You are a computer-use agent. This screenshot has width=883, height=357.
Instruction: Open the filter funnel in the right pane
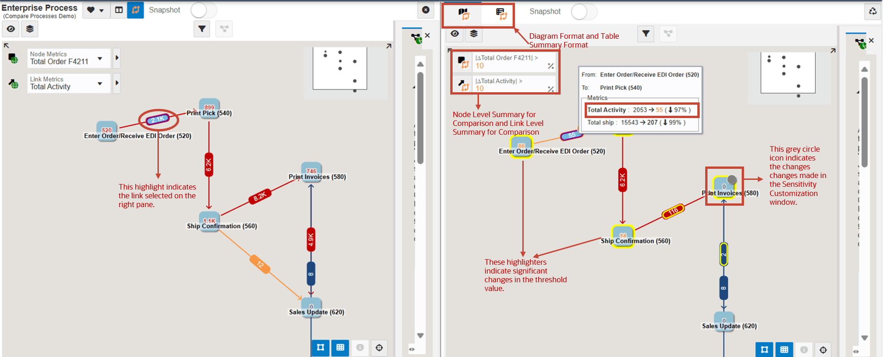coord(646,34)
